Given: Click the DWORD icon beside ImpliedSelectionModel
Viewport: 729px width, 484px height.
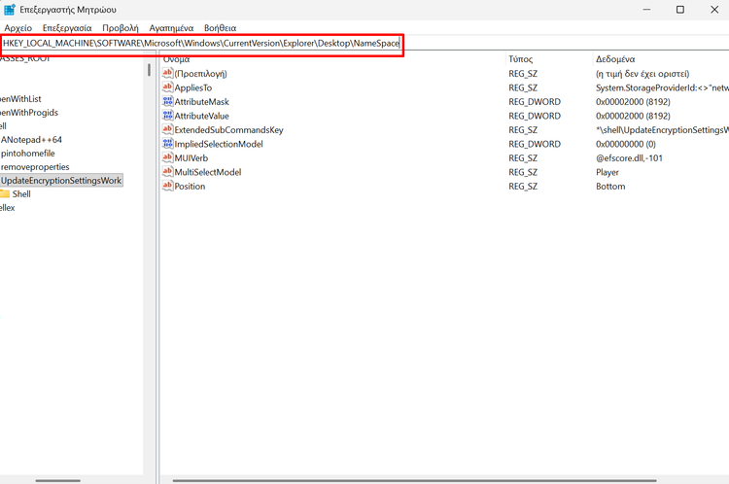Looking at the screenshot, I should click(167, 144).
